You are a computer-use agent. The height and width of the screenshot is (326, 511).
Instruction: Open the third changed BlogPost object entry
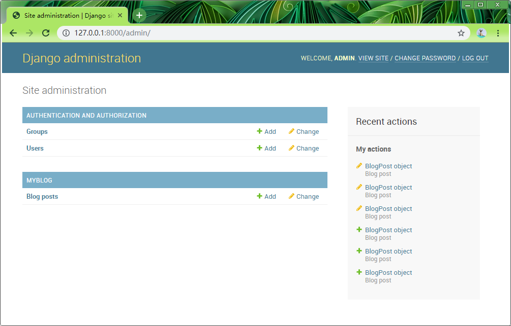(x=388, y=209)
